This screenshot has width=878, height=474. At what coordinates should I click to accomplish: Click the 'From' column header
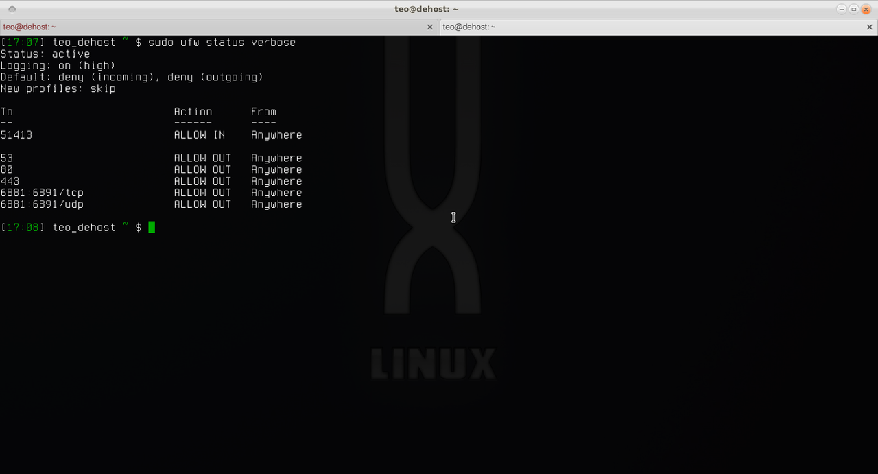(263, 112)
